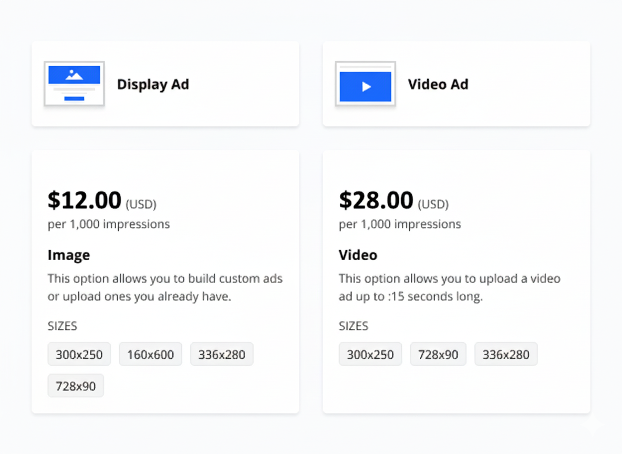Select 336x280 size under Image option
This screenshot has height=454, width=622.
(x=222, y=355)
